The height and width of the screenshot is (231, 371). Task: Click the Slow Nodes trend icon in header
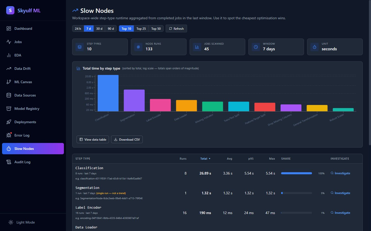click(x=75, y=11)
